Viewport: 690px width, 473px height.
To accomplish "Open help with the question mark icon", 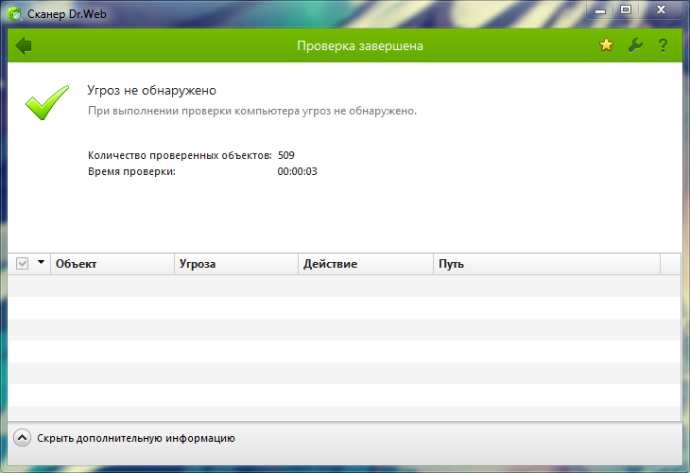I will point(663,45).
